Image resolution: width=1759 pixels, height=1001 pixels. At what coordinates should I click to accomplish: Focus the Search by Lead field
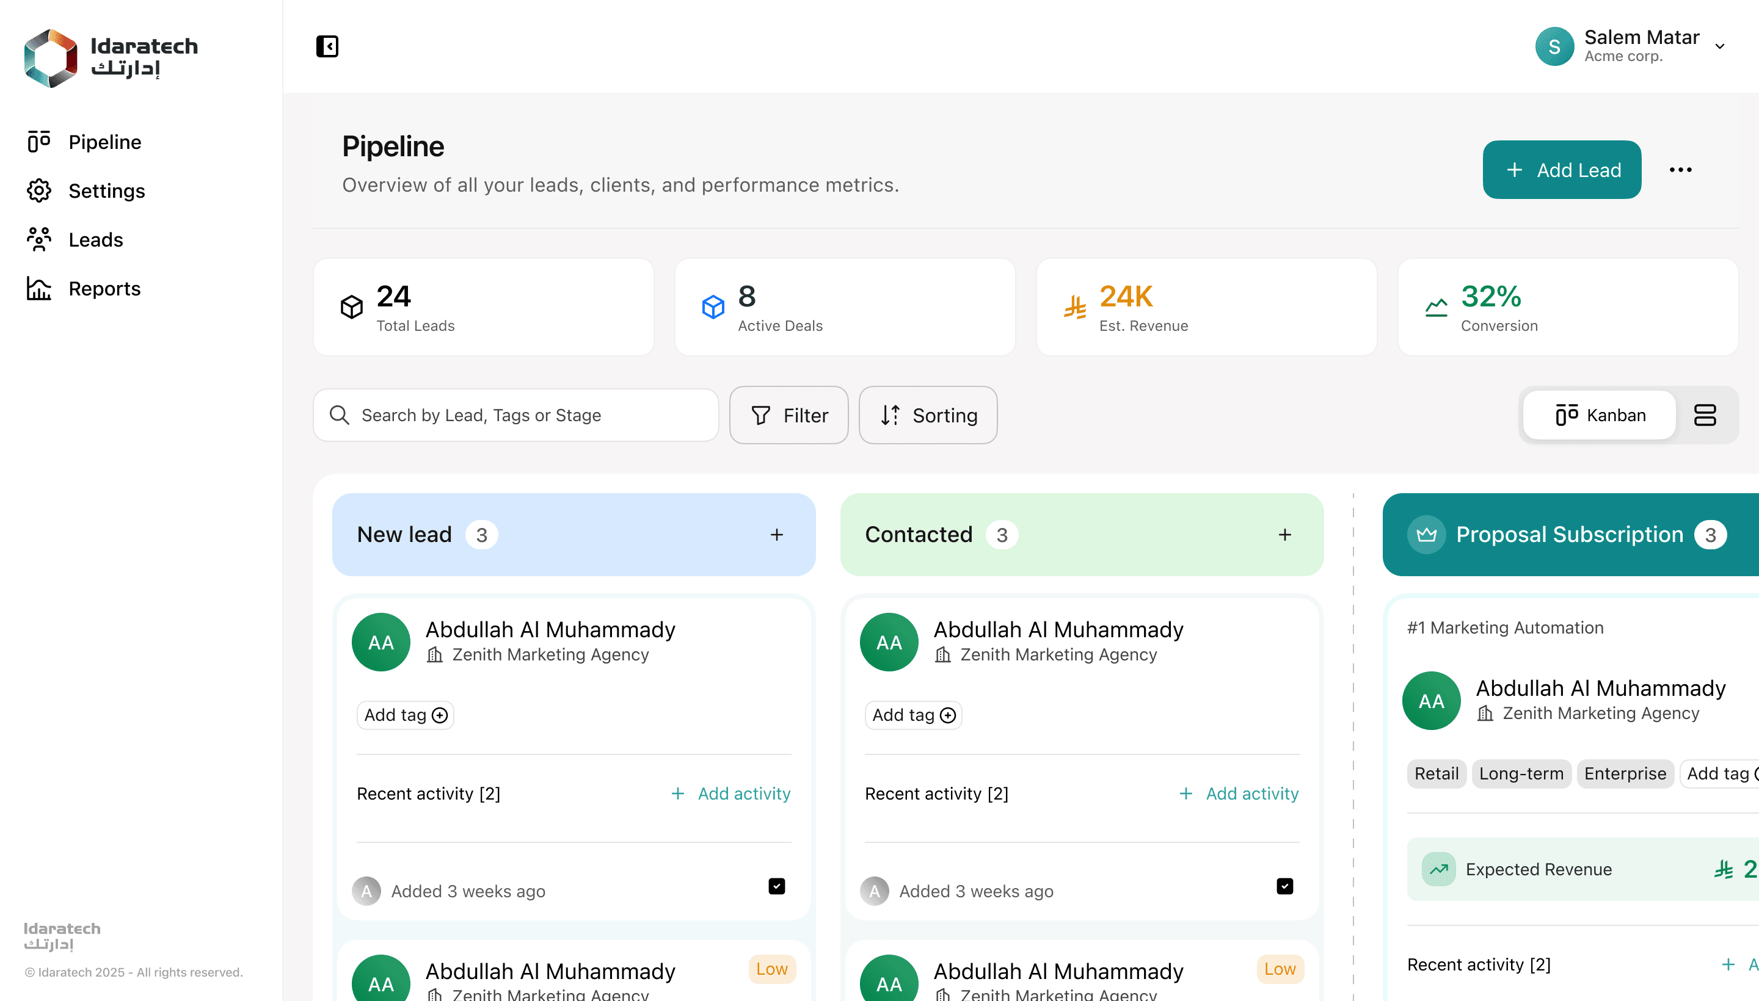point(516,414)
